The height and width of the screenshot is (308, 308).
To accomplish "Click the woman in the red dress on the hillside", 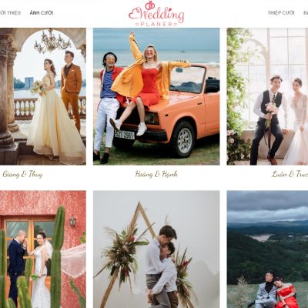I will coord(285,293).
